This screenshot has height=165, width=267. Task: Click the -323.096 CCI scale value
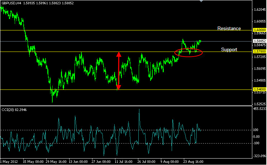pyautogui.click(x=259, y=156)
